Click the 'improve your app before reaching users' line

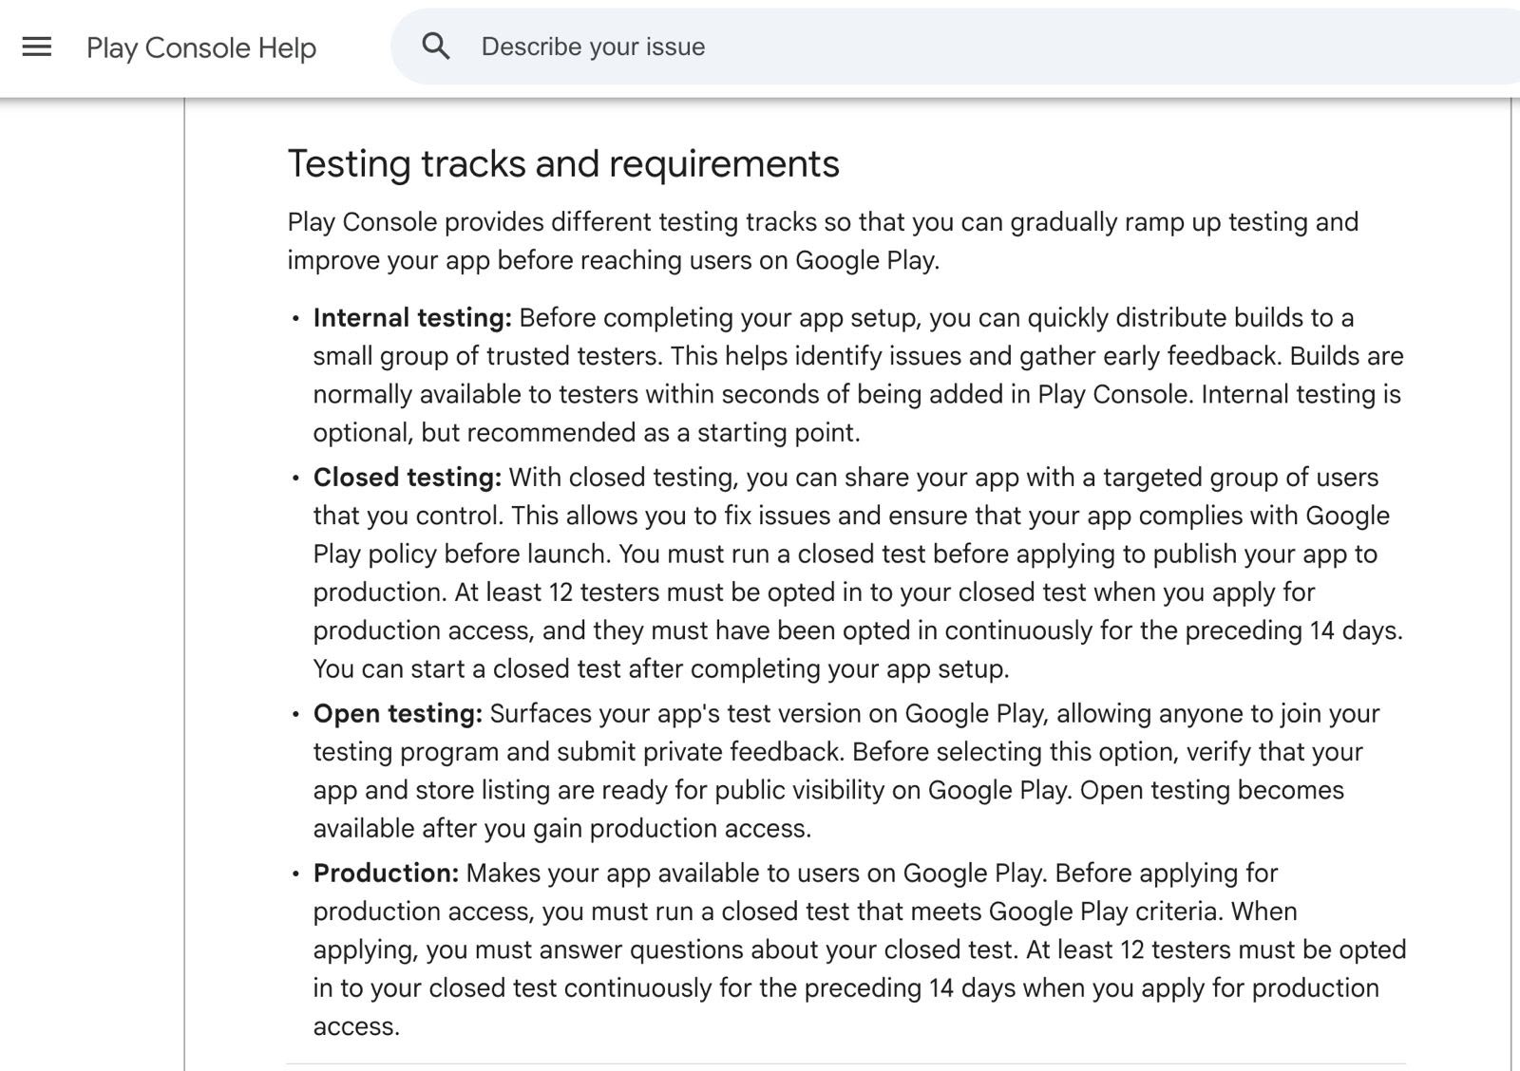[614, 260]
